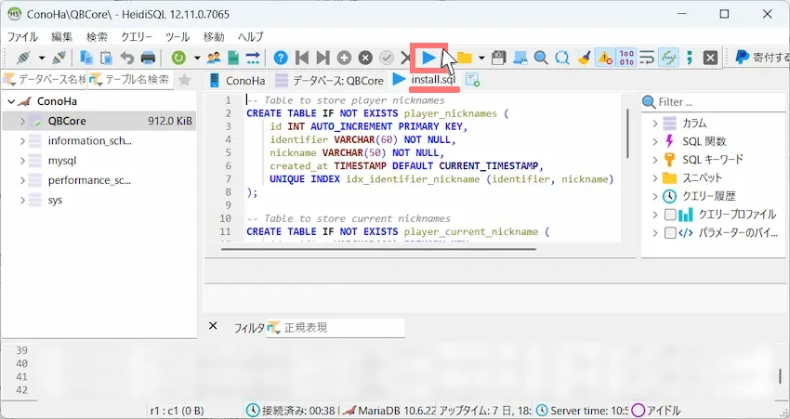The image size is (790, 419).
Task: Click the disconnect plug icon
Action: click(x=59, y=58)
